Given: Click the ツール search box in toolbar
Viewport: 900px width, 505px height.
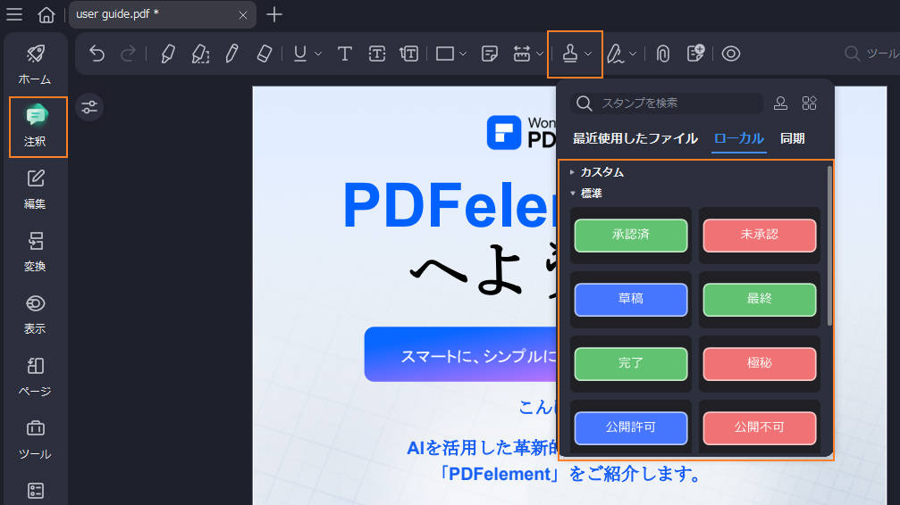Looking at the screenshot, I should point(871,54).
